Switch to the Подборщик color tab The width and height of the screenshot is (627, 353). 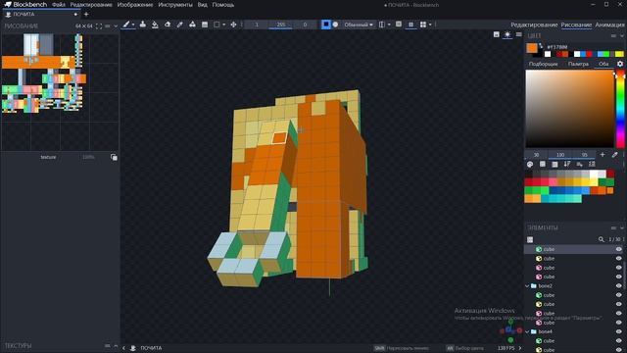tap(543, 64)
